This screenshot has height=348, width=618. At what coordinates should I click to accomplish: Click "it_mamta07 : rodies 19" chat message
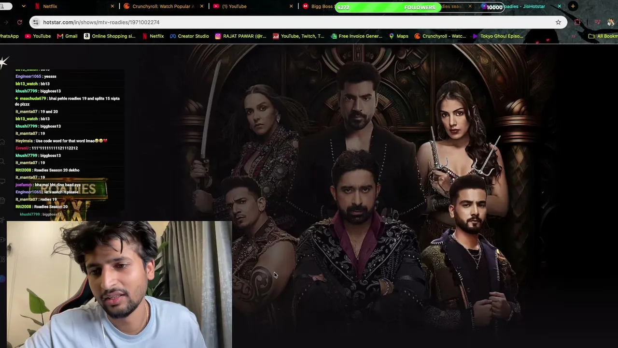[36, 199]
